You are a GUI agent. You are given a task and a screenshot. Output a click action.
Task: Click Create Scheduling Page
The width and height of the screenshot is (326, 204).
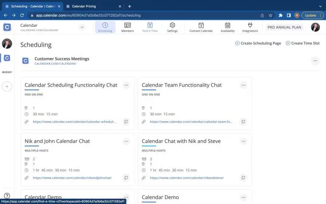pyautogui.click(x=258, y=43)
